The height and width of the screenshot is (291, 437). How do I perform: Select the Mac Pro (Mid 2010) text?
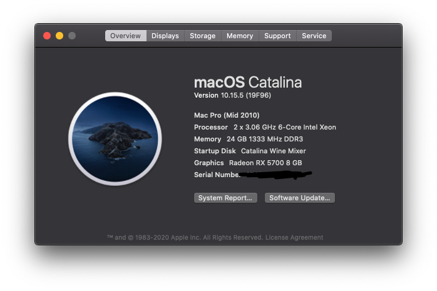click(x=227, y=115)
